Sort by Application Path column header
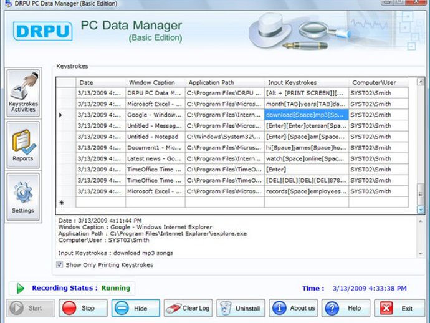Viewport: 430px width, 323px height. [x=225, y=82]
